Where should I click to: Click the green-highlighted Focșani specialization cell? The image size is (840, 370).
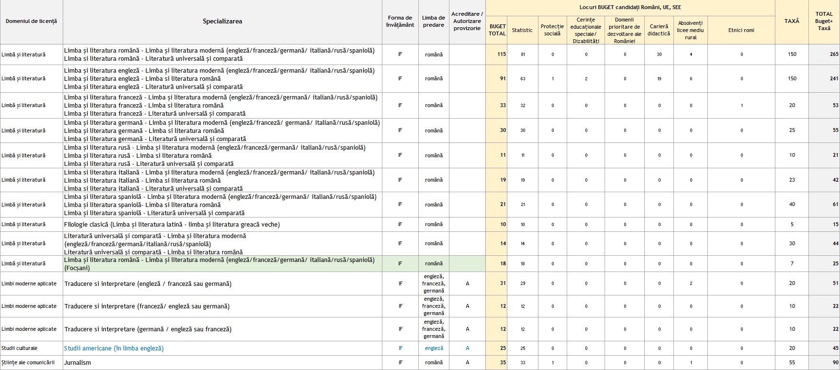click(223, 264)
